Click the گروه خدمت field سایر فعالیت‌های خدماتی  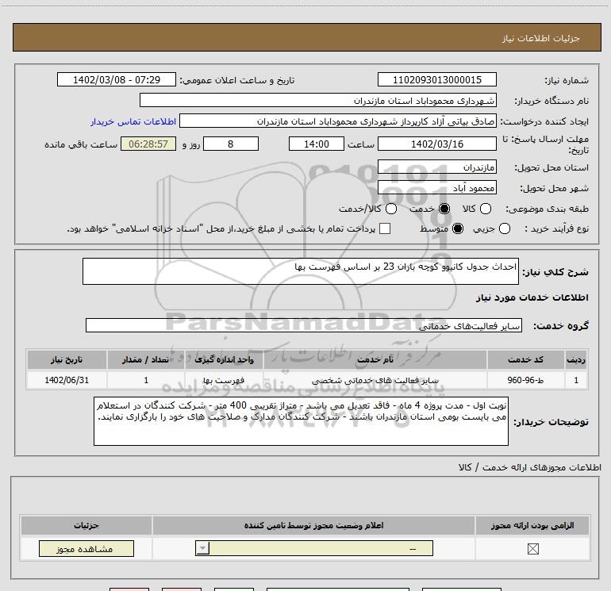(304, 325)
